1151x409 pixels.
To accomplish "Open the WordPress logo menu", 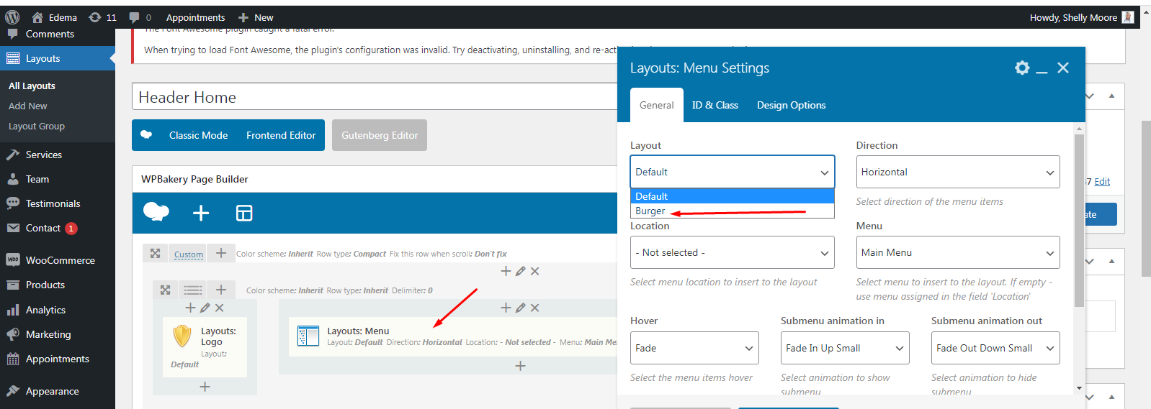I will [12, 17].
